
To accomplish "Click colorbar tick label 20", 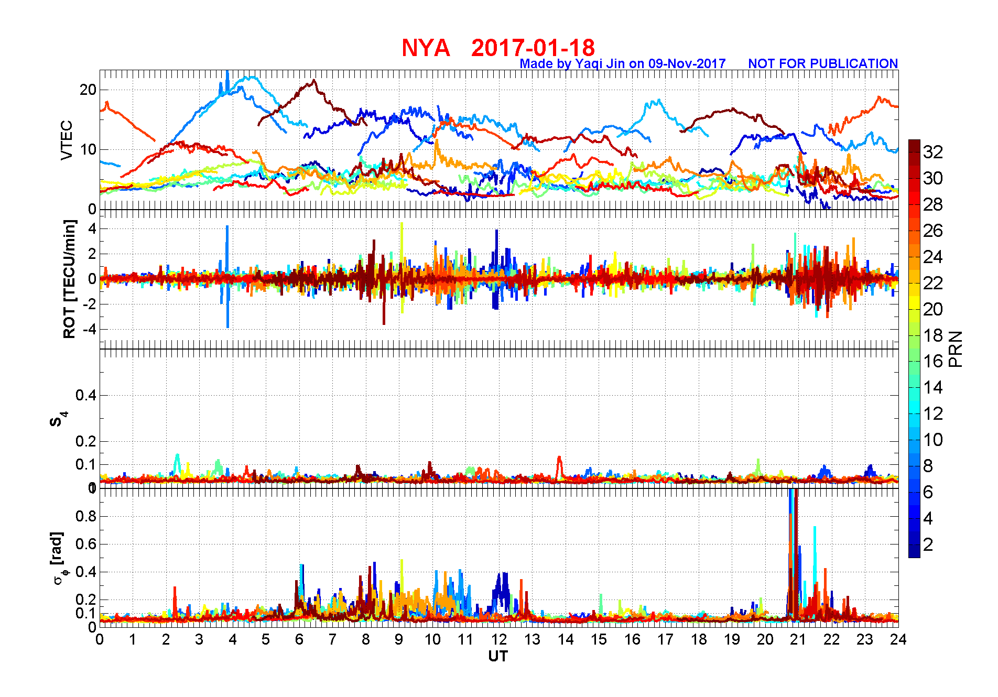I will [x=933, y=309].
